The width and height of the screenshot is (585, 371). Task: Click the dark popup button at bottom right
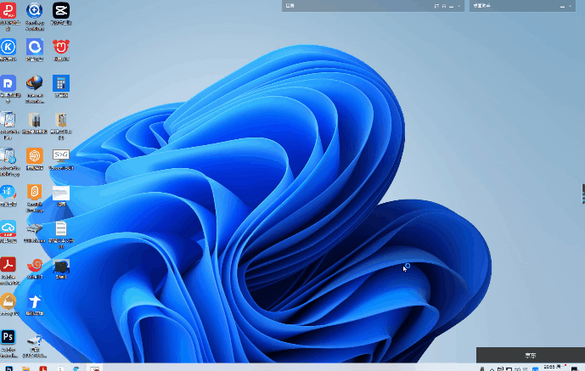530,355
